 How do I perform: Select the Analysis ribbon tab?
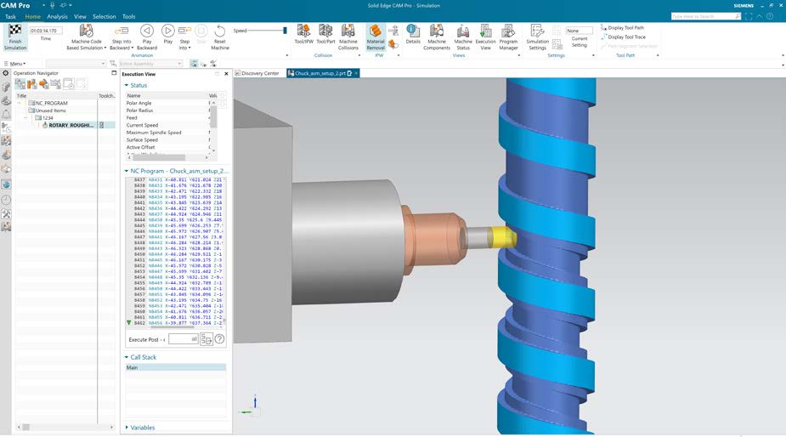(x=57, y=16)
